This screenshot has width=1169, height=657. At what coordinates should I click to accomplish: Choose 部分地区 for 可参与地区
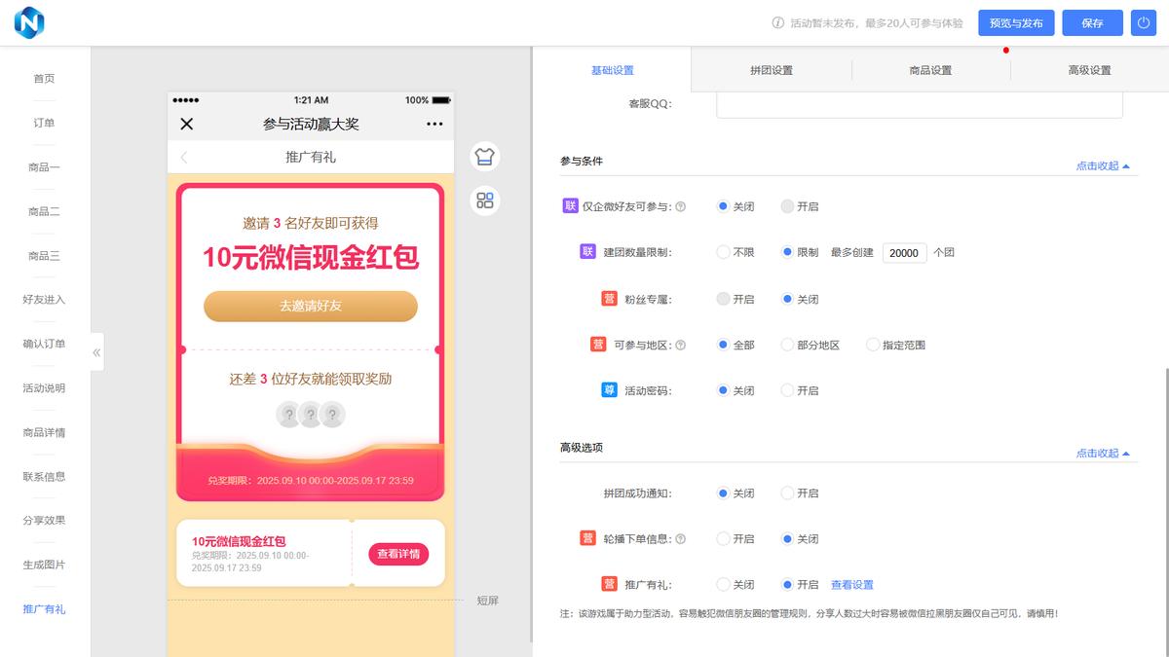click(x=787, y=345)
